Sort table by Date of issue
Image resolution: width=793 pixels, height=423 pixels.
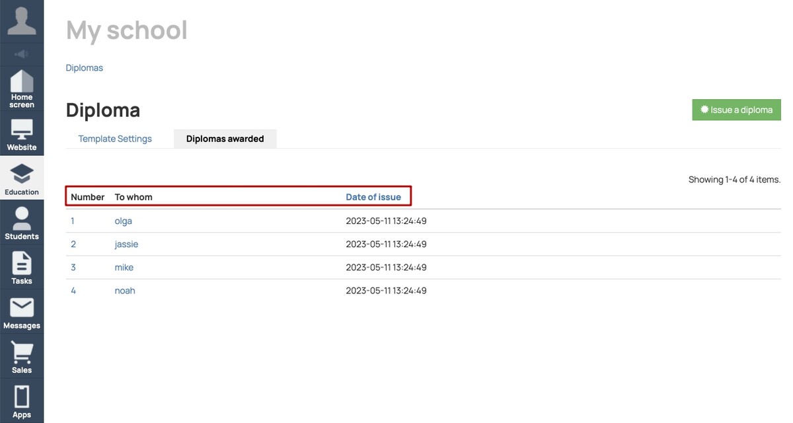pyautogui.click(x=373, y=197)
